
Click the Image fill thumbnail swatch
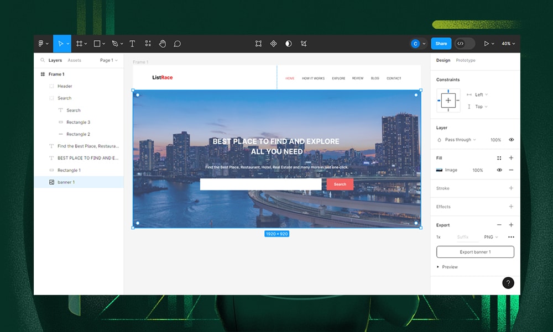(x=440, y=170)
